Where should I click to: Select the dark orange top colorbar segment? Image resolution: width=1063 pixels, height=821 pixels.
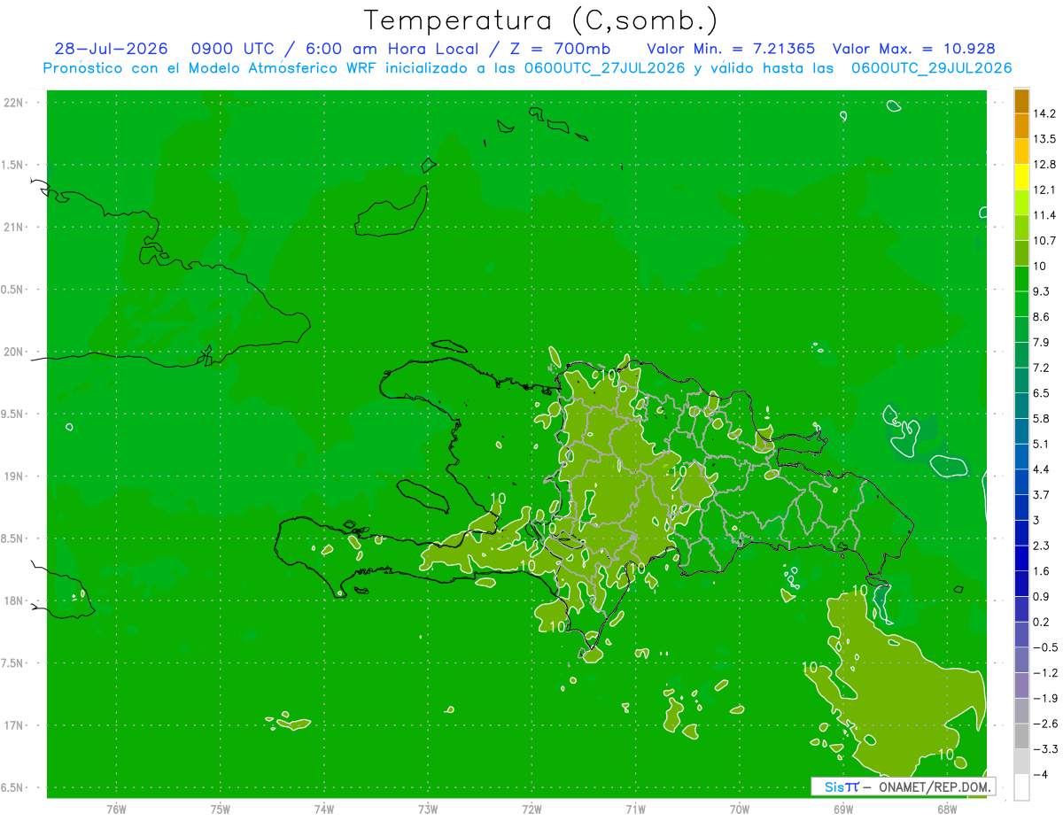click(1021, 102)
